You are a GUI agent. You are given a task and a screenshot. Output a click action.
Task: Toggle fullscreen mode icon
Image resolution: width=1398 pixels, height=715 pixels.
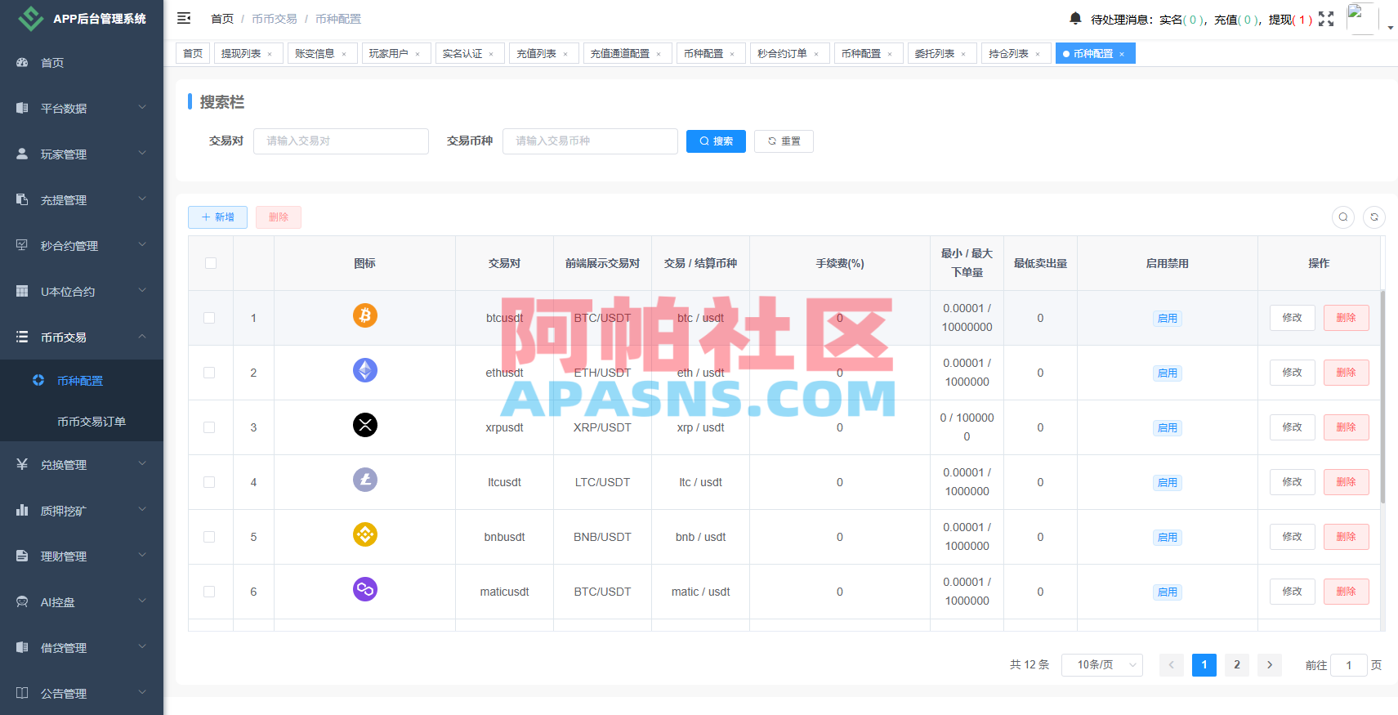pyautogui.click(x=1326, y=19)
